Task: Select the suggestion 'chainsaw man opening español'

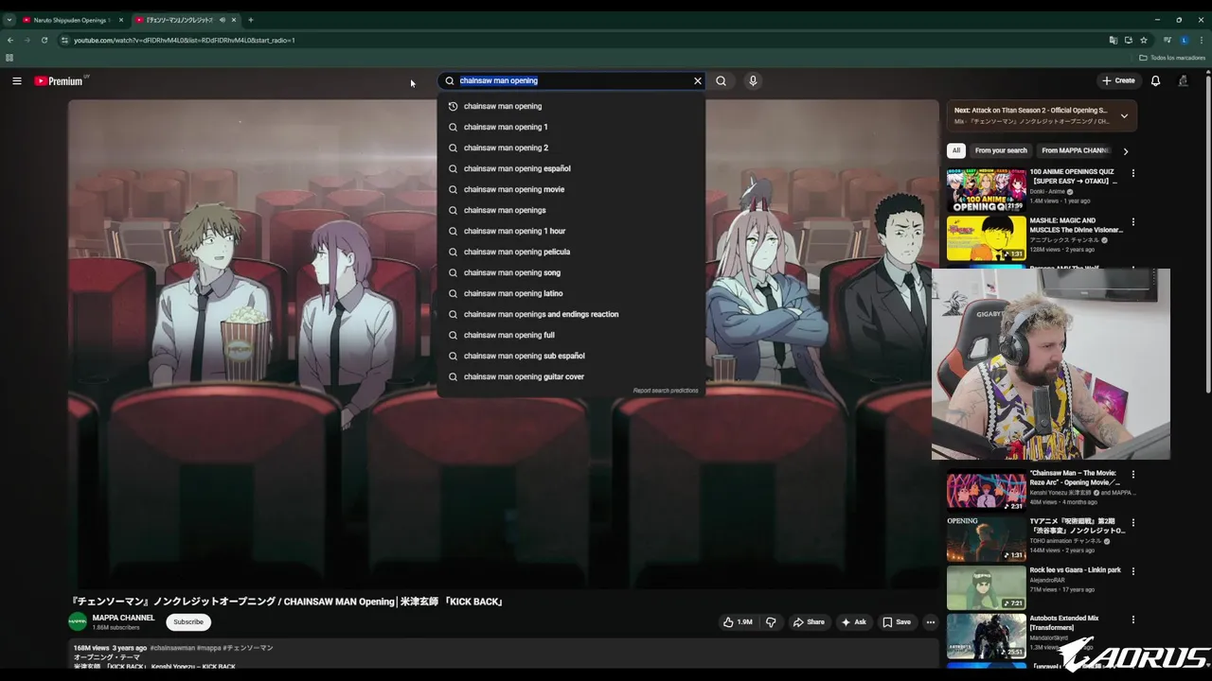Action: [571, 168]
